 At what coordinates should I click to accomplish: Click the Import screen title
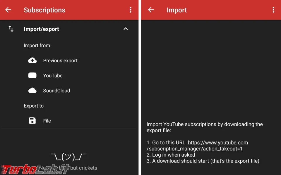[x=177, y=10]
